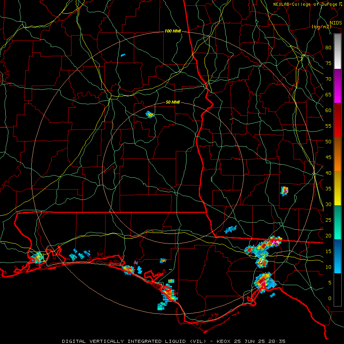
Task: Click the black bottom segment of color scale
Action: click(x=338, y=290)
